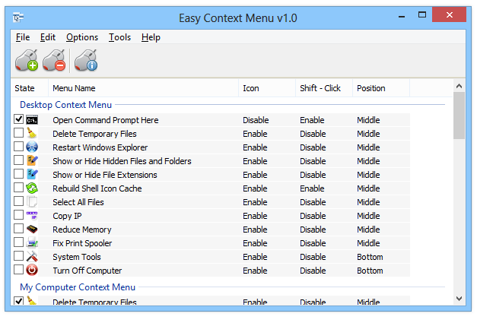The height and width of the screenshot is (323, 477).
Task: Check the Delete Temporary Files box in Desktop section
Action: (18, 132)
